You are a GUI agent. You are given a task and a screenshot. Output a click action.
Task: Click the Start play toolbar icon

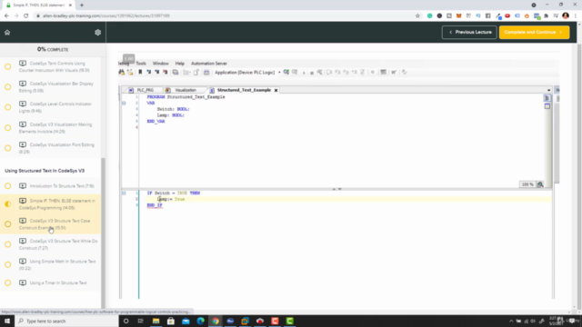pyautogui.click(x=304, y=73)
